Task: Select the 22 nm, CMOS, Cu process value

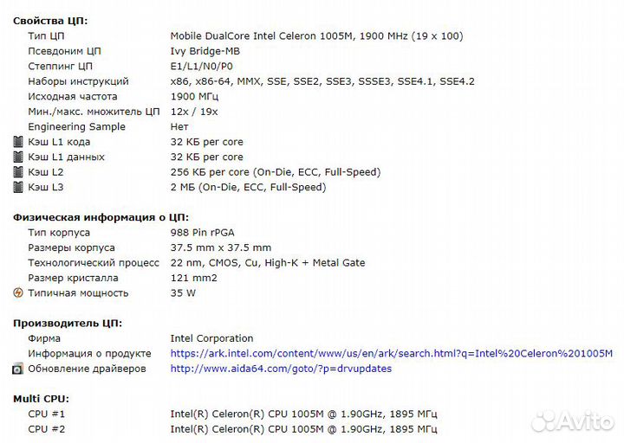Action: pyautogui.click(x=268, y=263)
